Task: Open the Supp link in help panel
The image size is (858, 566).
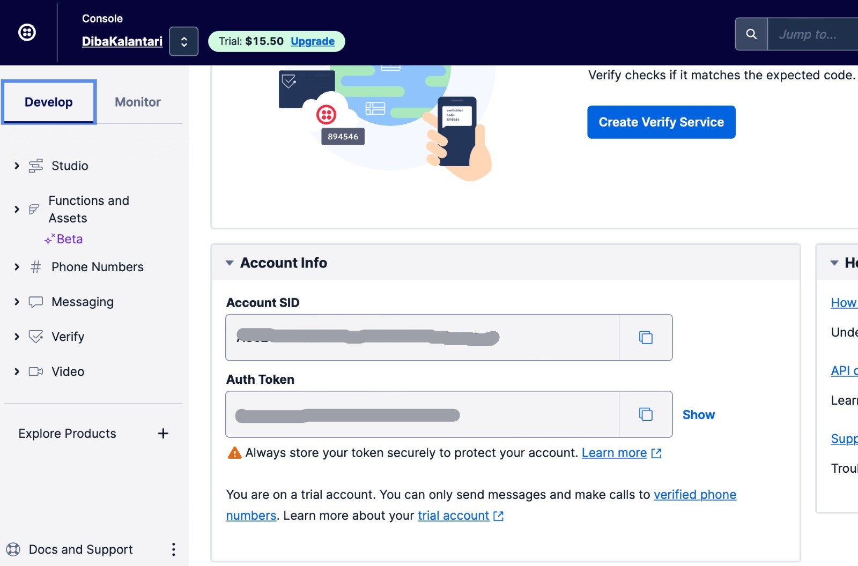Action: coord(844,439)
